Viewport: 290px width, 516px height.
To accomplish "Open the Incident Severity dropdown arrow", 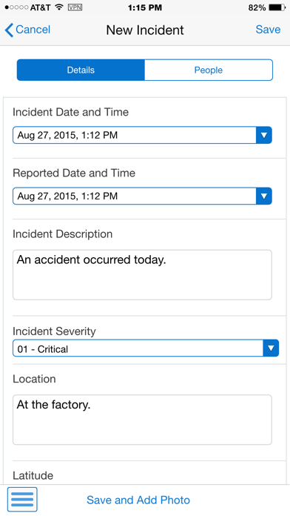I will coord(271,348).
